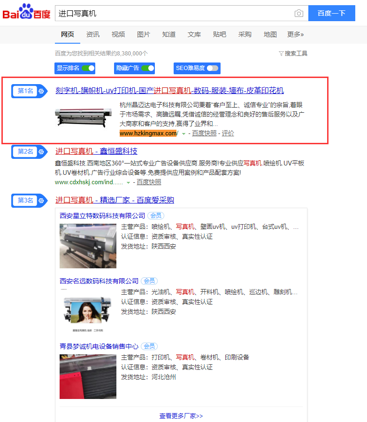Go to the 知道 tab
The image size is (367, 422).
169,34
